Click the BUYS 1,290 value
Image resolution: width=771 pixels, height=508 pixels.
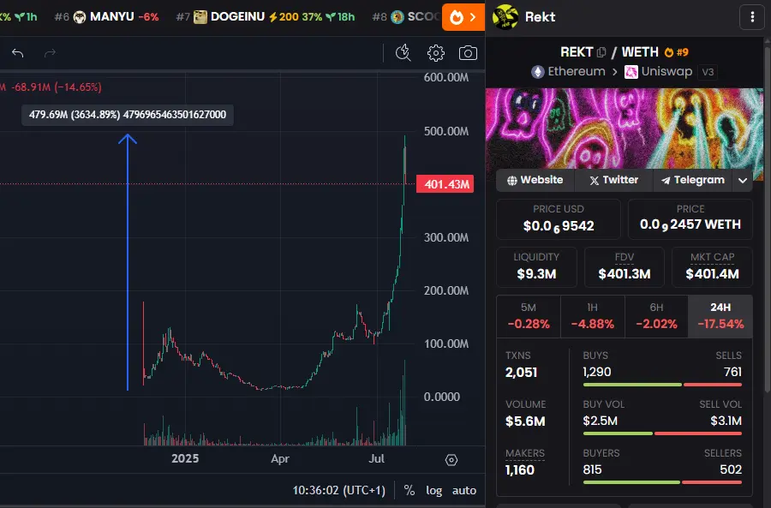click(x=597, y=373)
